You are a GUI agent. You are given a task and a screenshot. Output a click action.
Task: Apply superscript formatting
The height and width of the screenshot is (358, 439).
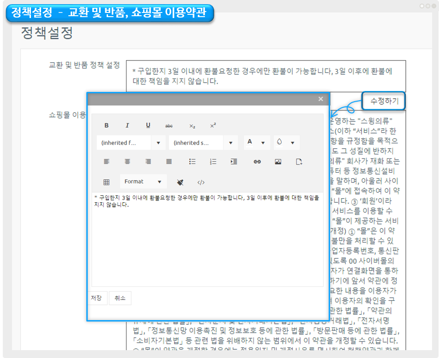213,126
